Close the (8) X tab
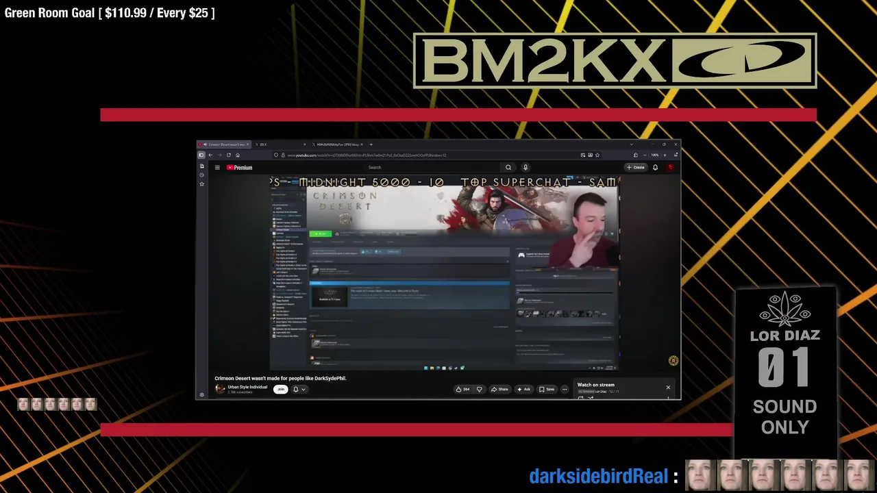This screenshot has height=493, width=877. pyautogui.click(x=304, y=144)
